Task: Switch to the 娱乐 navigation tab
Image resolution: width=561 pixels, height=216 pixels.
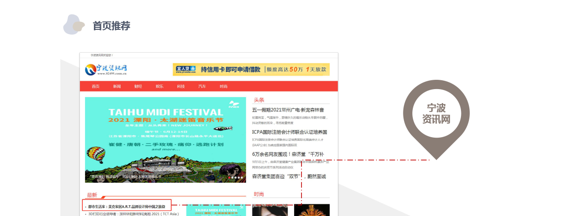Action: tap(159, 87)
